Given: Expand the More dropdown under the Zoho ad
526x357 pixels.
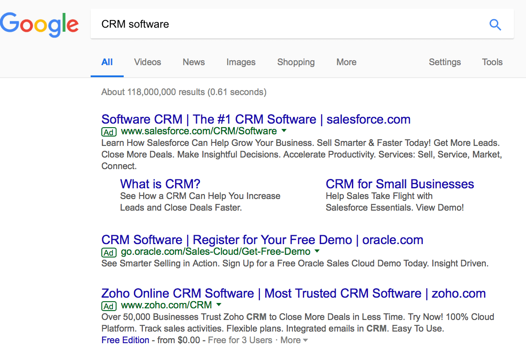Looking at the screenshot, I should [x=294, y=340].
